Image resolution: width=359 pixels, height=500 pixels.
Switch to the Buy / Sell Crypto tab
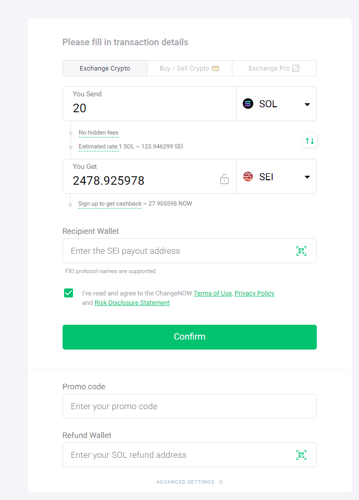pos(189,69)
